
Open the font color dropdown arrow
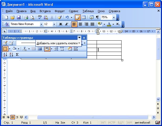(113, 24)
